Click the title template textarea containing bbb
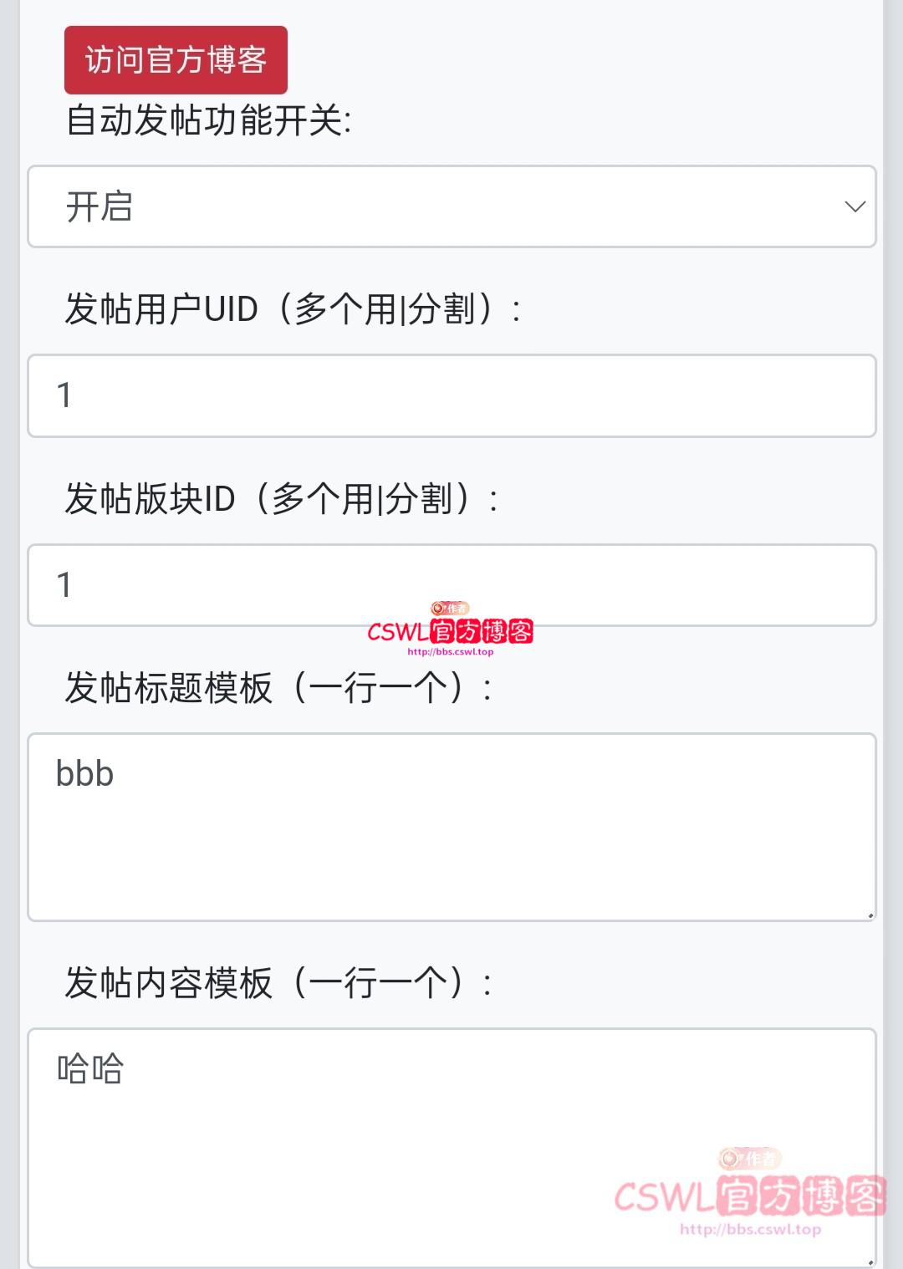 [451, 827]
